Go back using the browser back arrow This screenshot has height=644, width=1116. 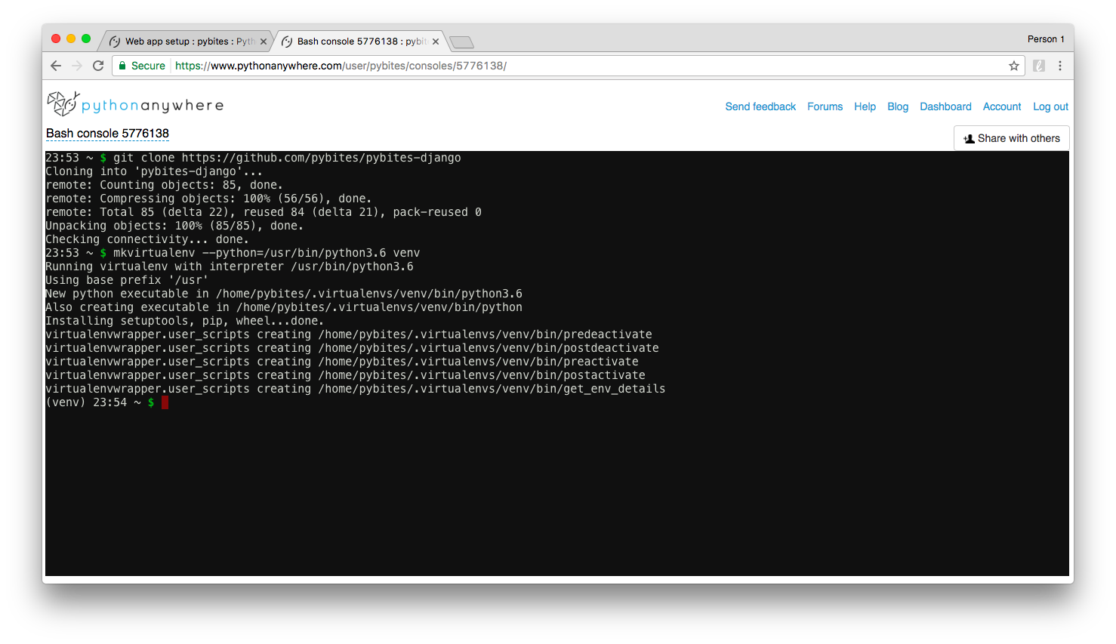pos(55,66)
